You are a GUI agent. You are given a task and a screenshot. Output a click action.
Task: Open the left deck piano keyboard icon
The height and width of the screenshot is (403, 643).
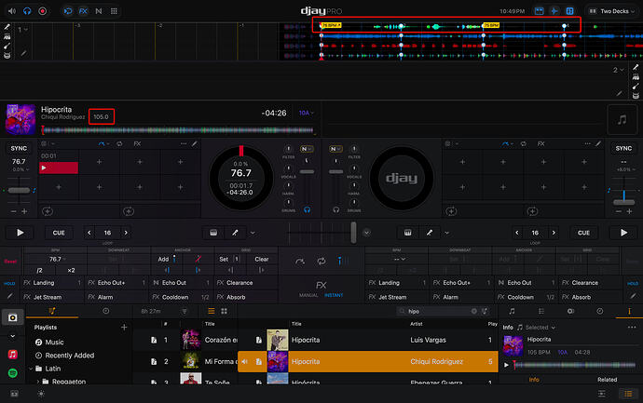click(213, 233)
